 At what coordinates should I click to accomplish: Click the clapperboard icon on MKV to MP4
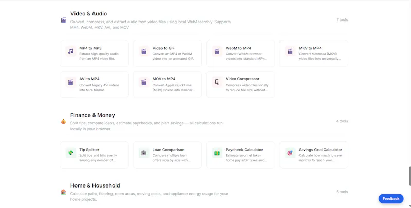click(x=290, y=51)
